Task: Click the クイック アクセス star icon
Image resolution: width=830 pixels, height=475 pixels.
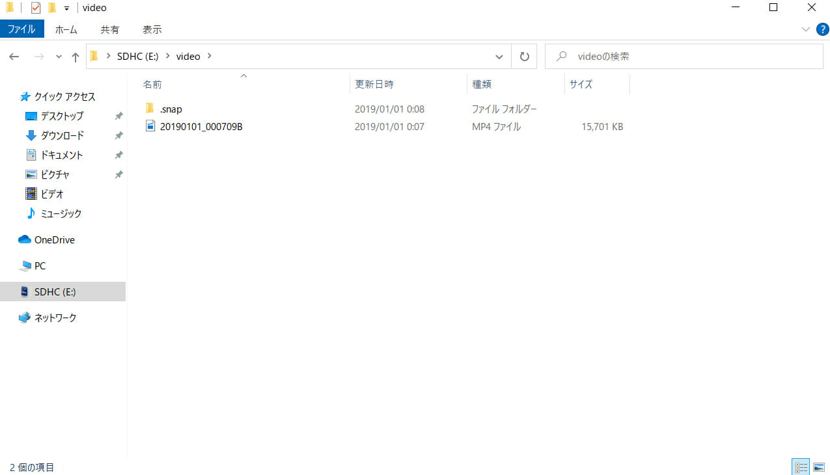Action: (x=25, y=96)
